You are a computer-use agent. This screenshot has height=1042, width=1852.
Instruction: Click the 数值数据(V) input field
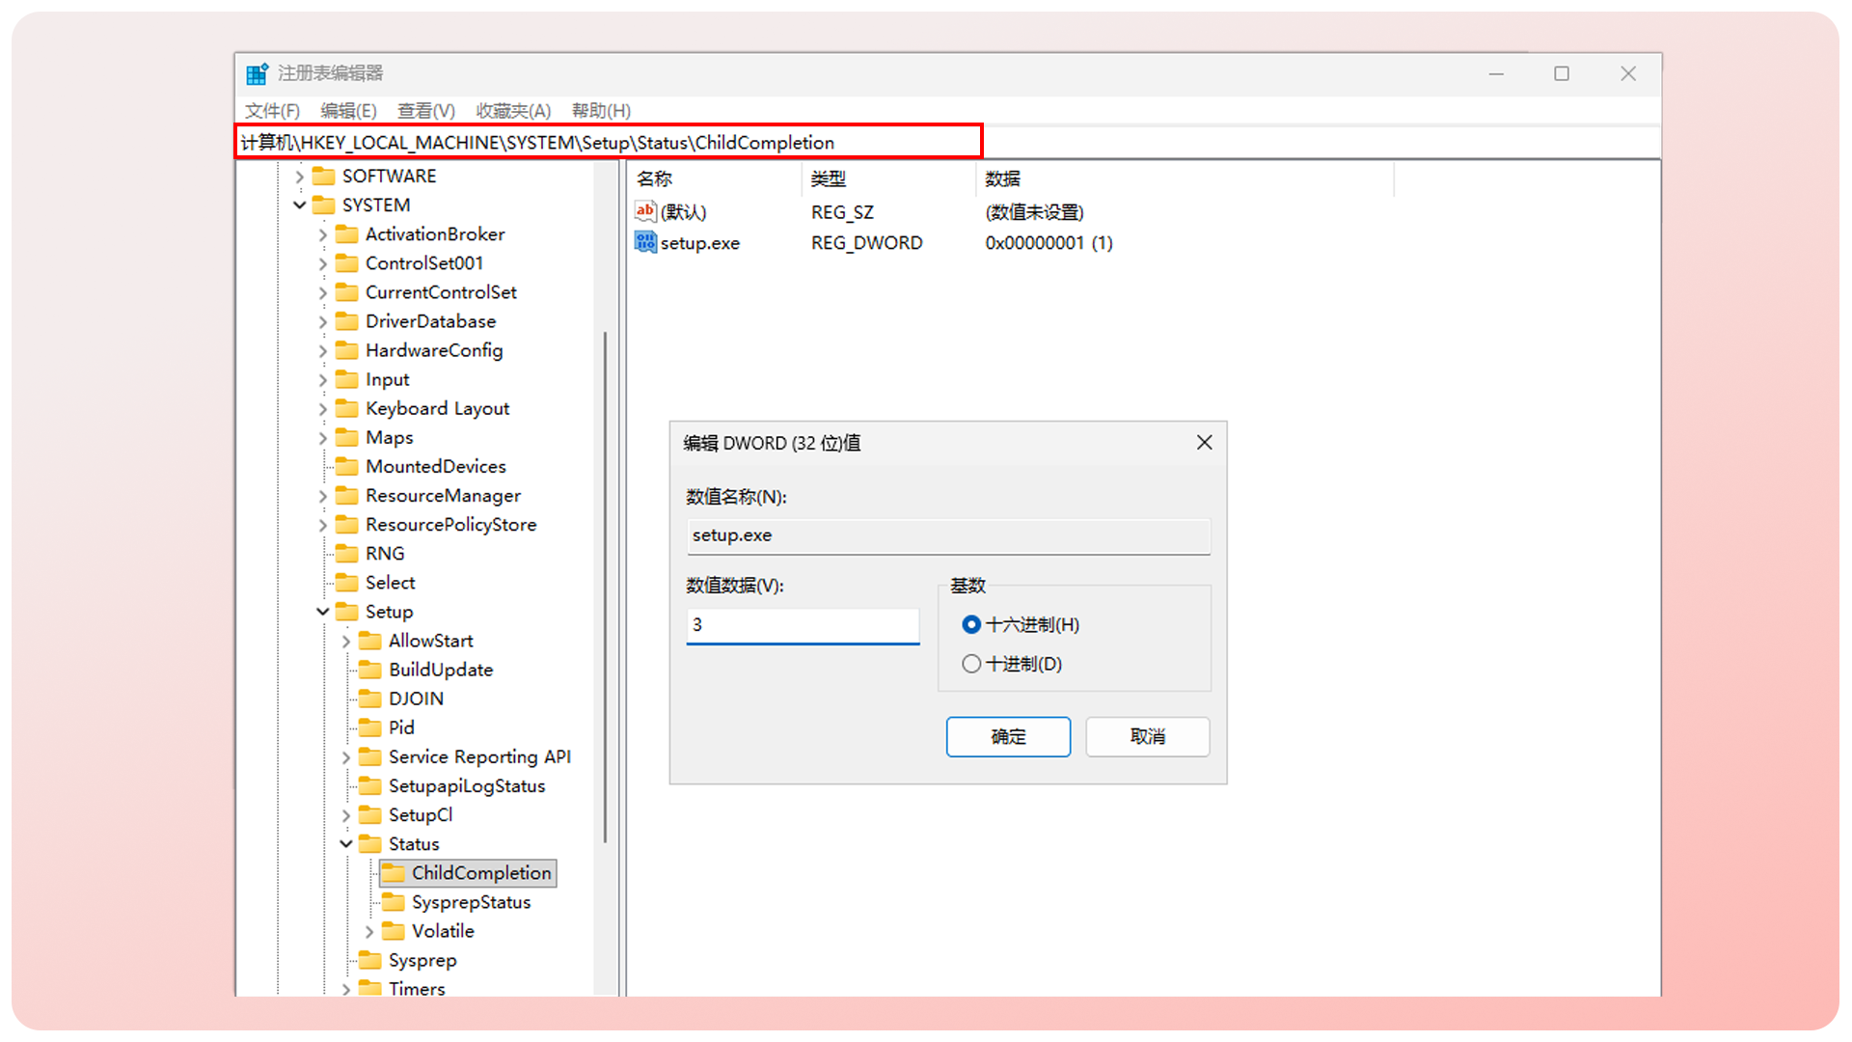pyautogui.click(x=803, y=625)
